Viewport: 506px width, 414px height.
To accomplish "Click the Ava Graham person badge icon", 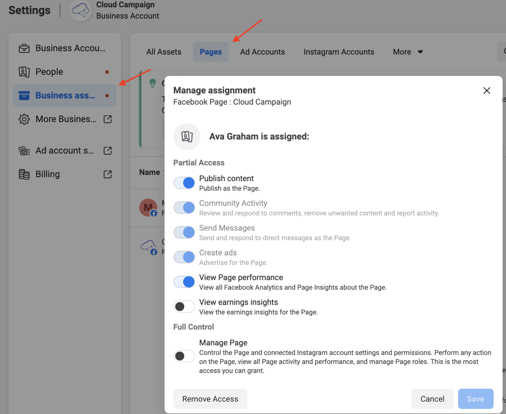I will point(187,136).
